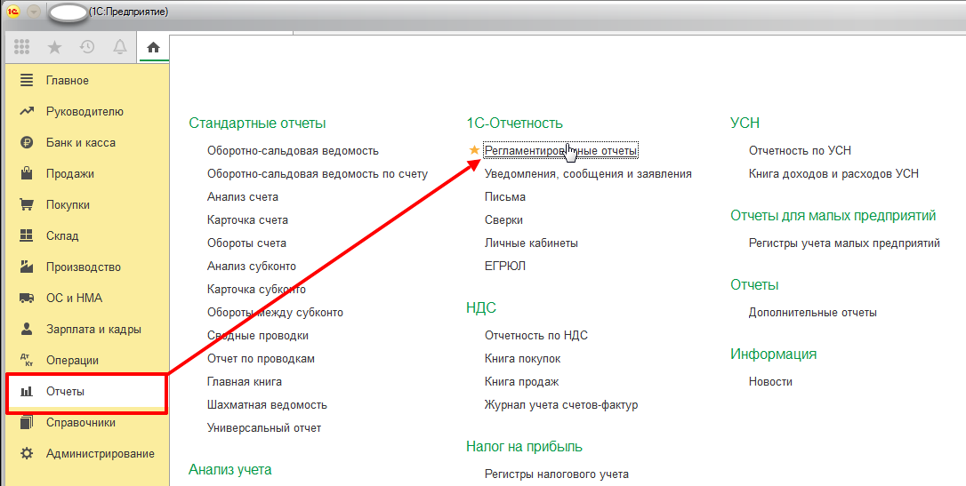Image resolution: width=966 pixels, height=486 pixels.
Task: Open Новости under Информация
Action: [x=770, y=382]
